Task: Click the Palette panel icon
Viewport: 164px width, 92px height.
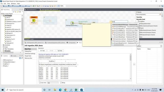Action: 137,12
